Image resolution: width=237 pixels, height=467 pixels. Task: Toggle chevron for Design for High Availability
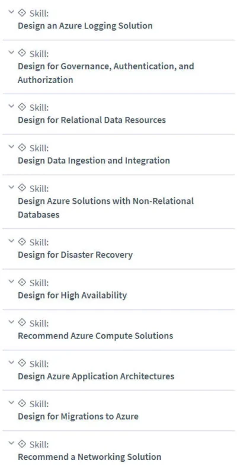point(11,281)
